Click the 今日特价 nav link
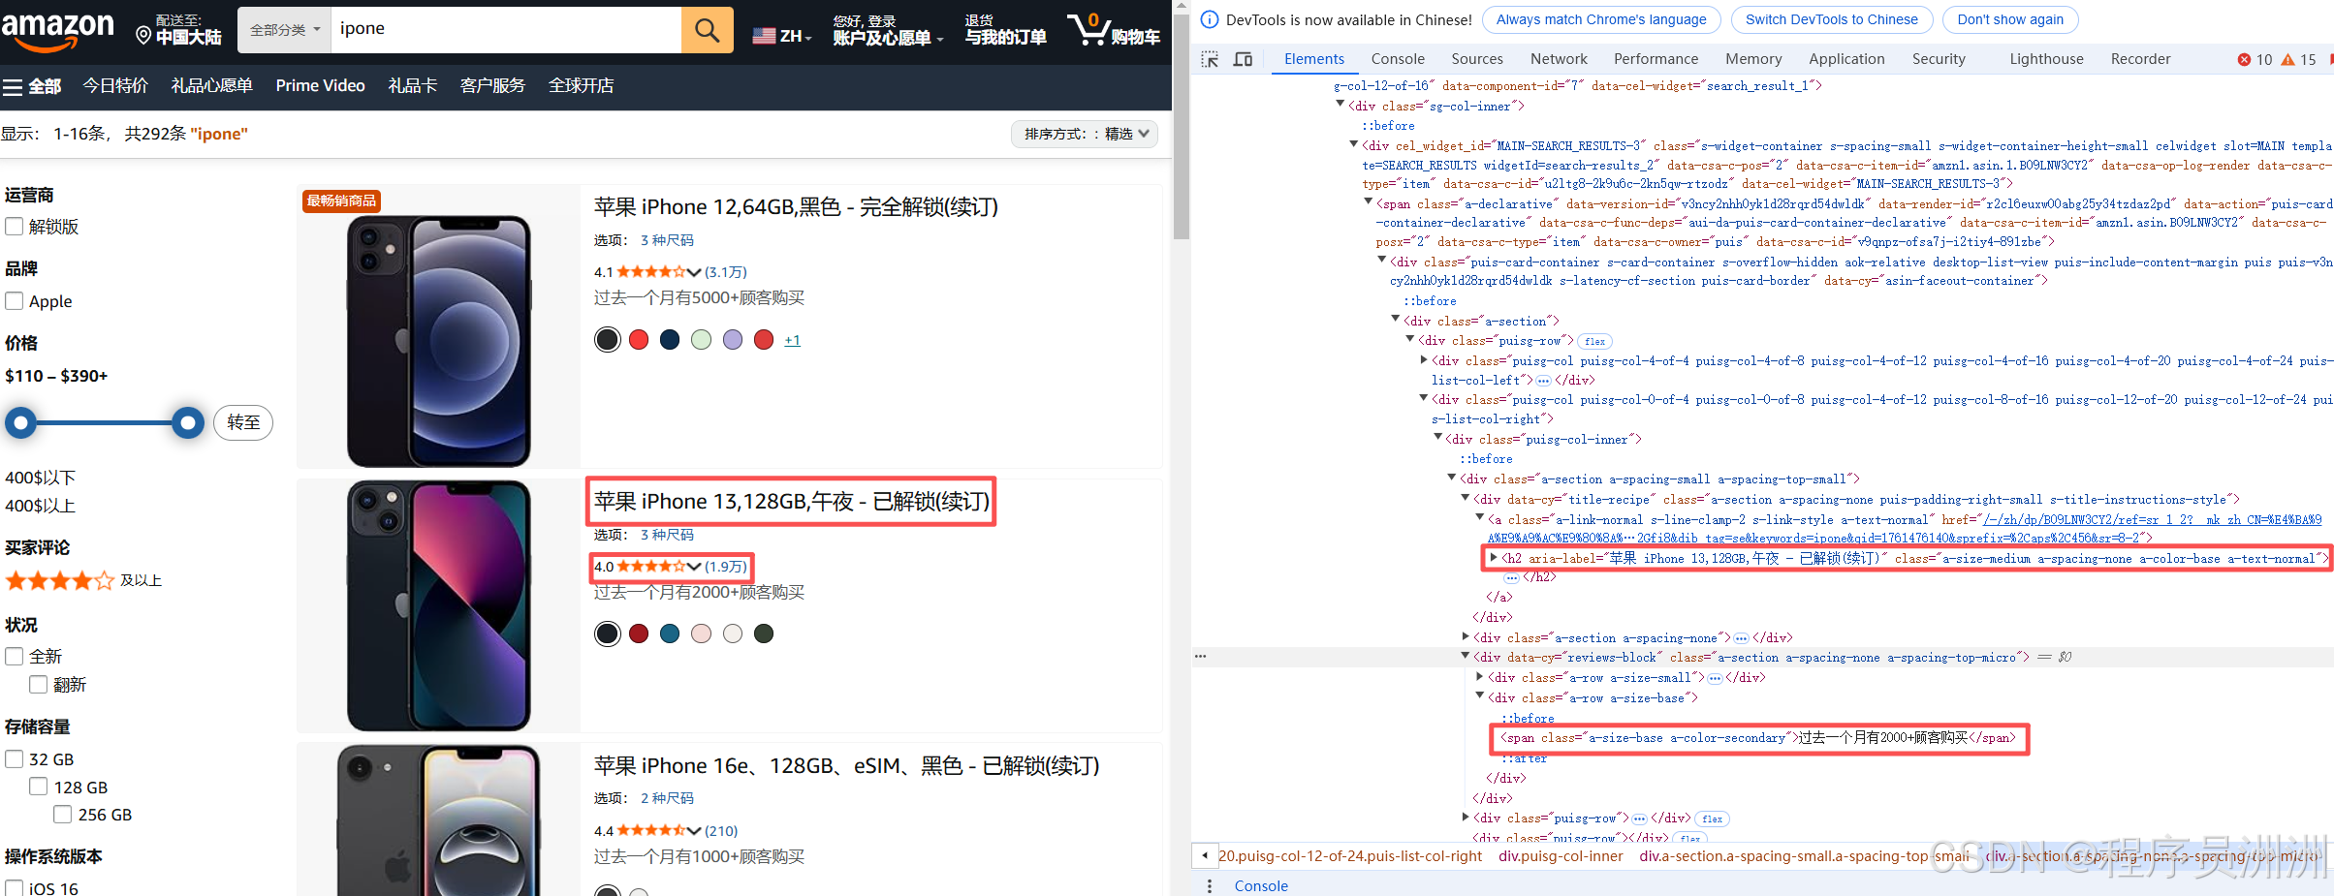 point(115,86)
